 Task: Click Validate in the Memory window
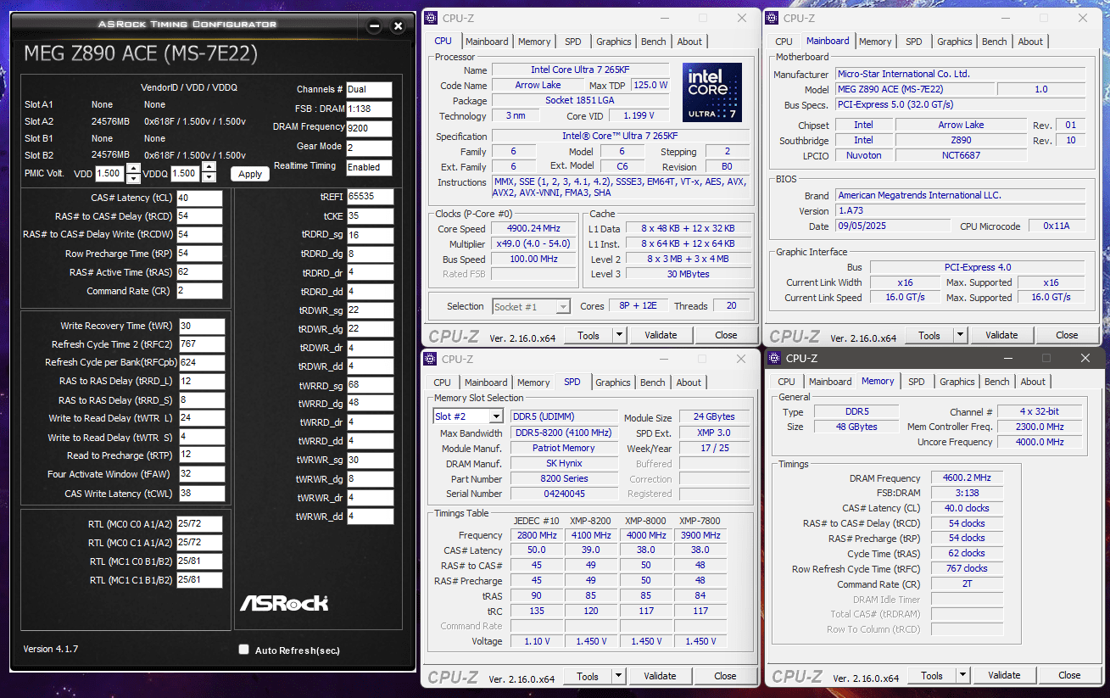point(1004,675)
